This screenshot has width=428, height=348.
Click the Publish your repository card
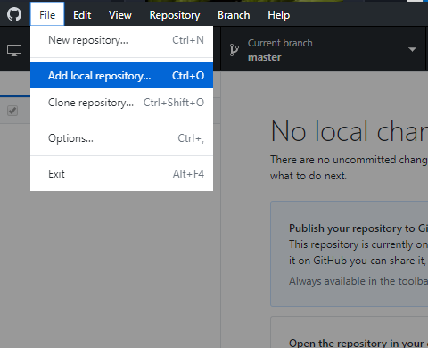350,253
